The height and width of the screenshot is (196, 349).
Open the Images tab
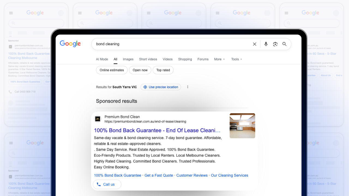[x=128, y=59]
